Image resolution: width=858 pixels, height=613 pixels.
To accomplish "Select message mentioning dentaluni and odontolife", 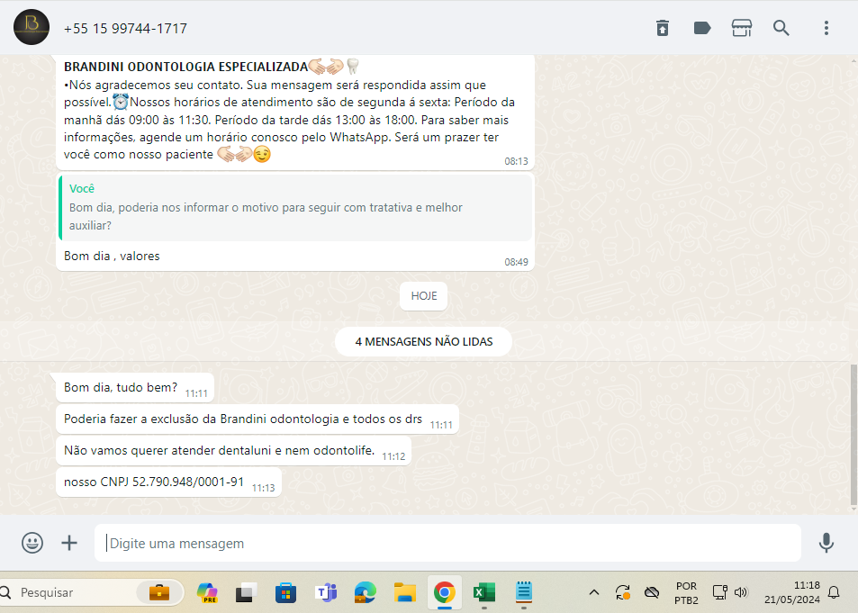I will tap(234, 451).
